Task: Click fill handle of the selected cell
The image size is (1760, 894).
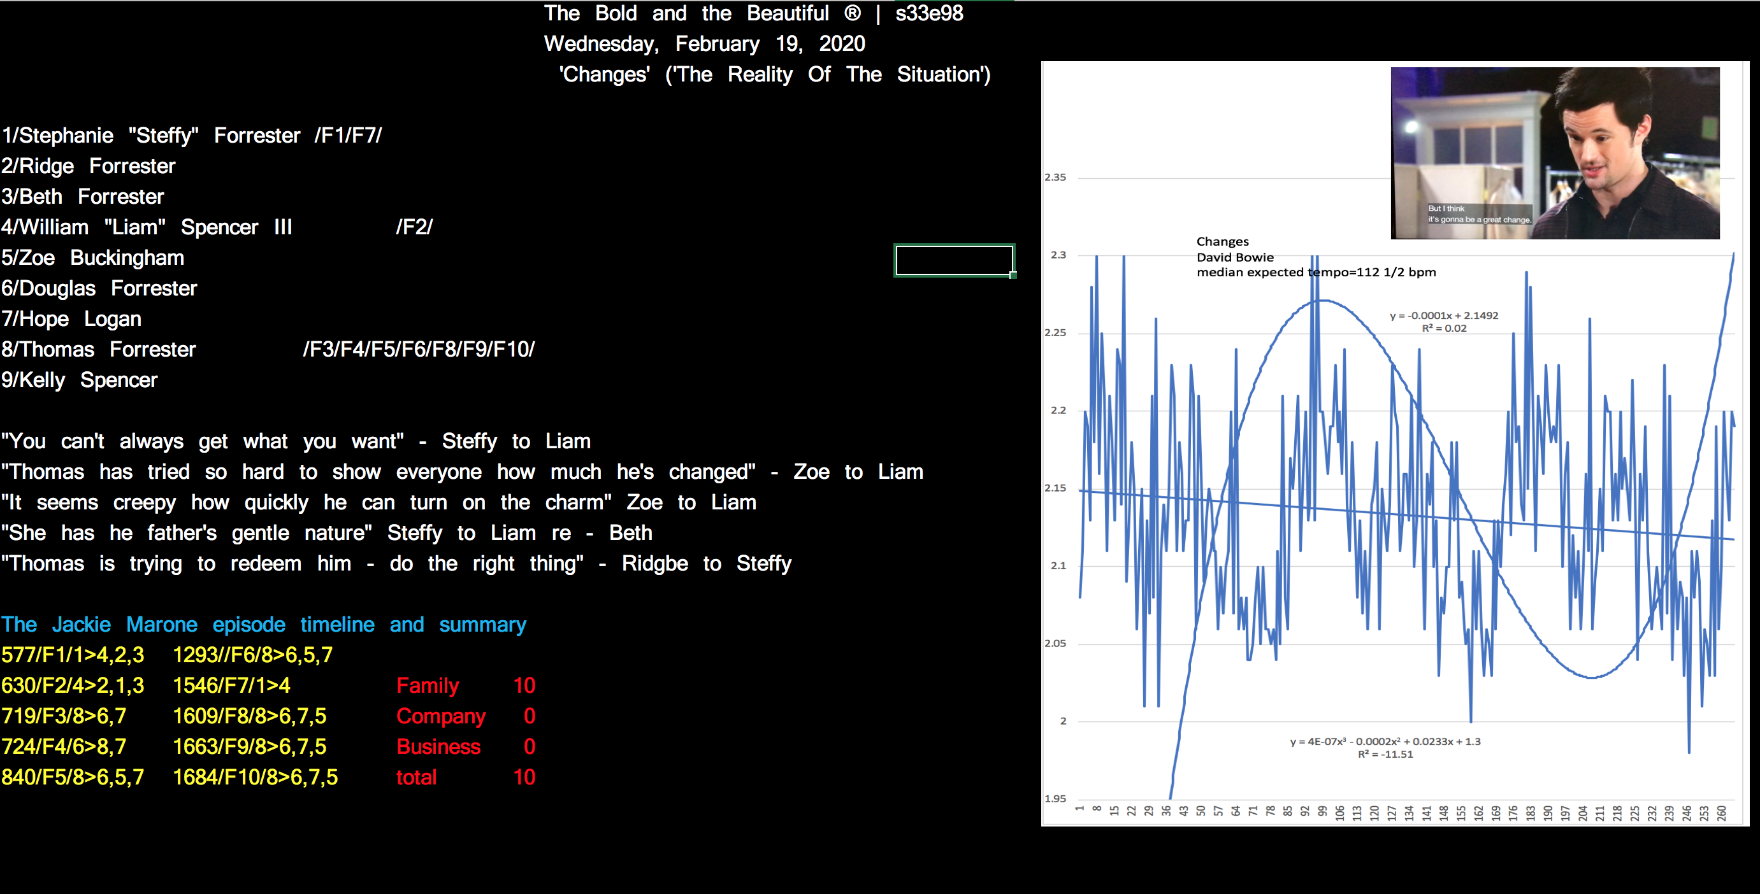Action: (x=1013, y=274)
